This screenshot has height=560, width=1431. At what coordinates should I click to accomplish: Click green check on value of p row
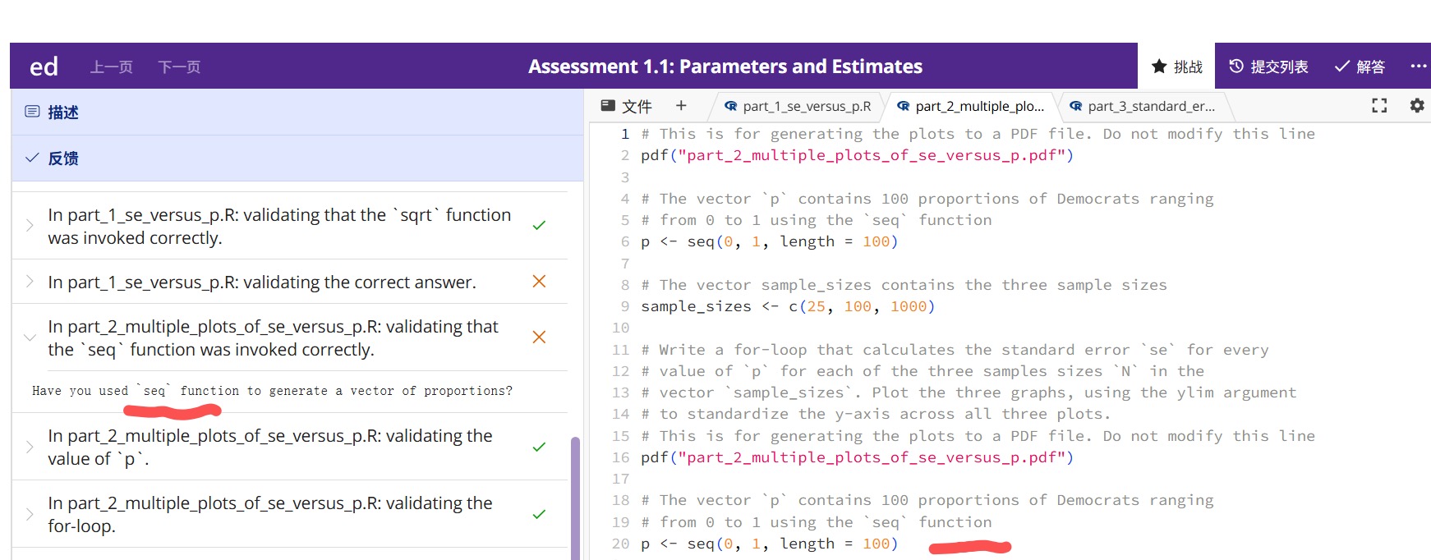[x=539, y=447]
